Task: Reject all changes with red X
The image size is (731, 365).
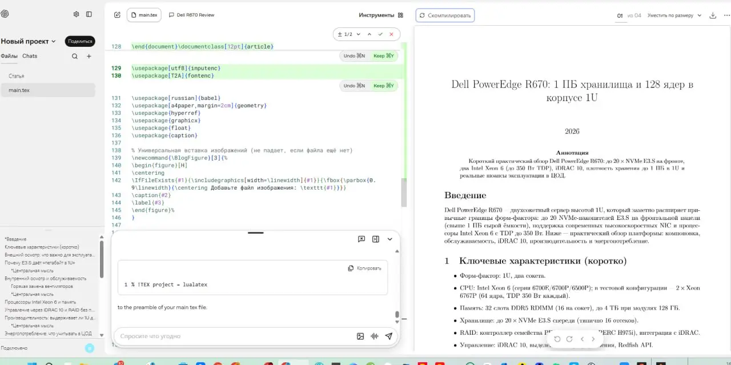Action: click(391, 34)
